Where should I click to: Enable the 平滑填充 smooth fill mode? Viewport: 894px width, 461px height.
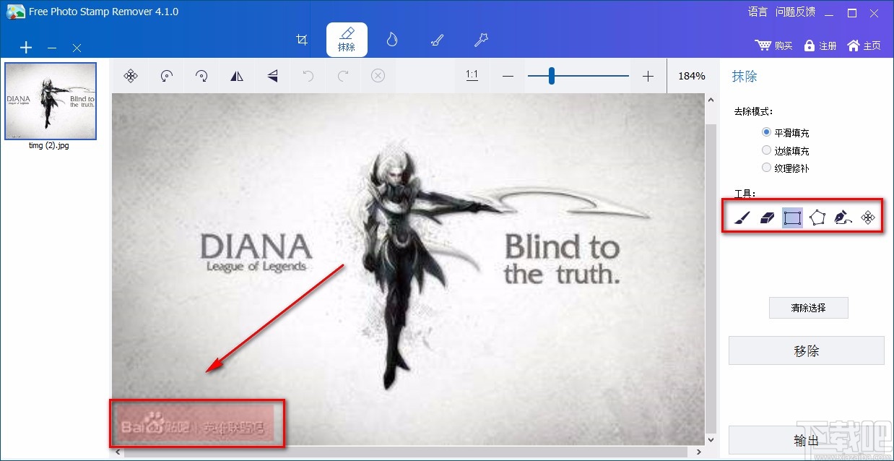click(x=766, y=132)
